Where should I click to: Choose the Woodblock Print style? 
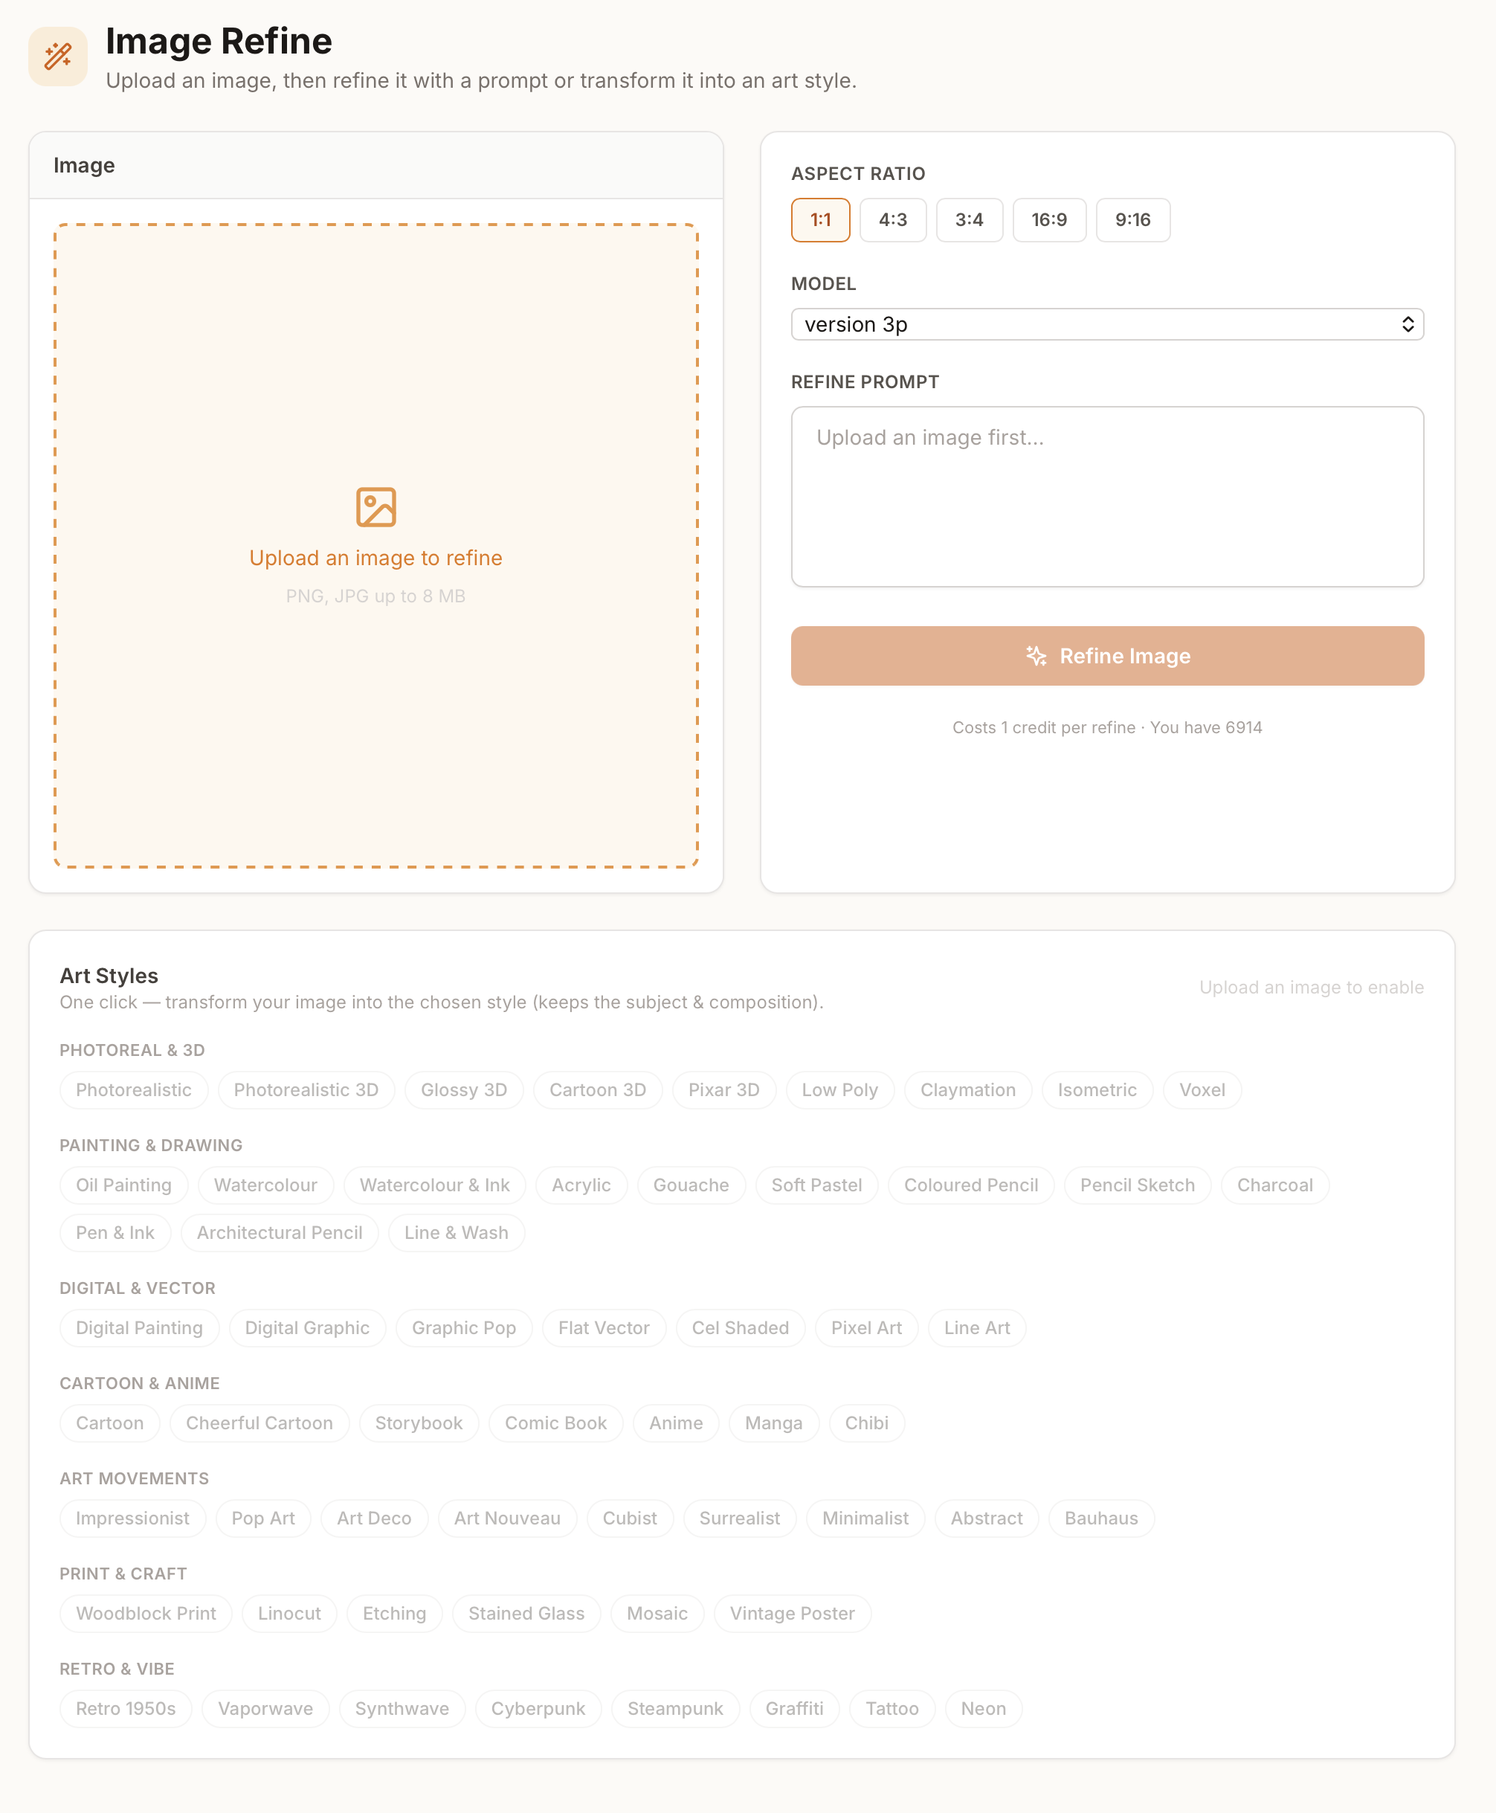(x=146, y=1613)
